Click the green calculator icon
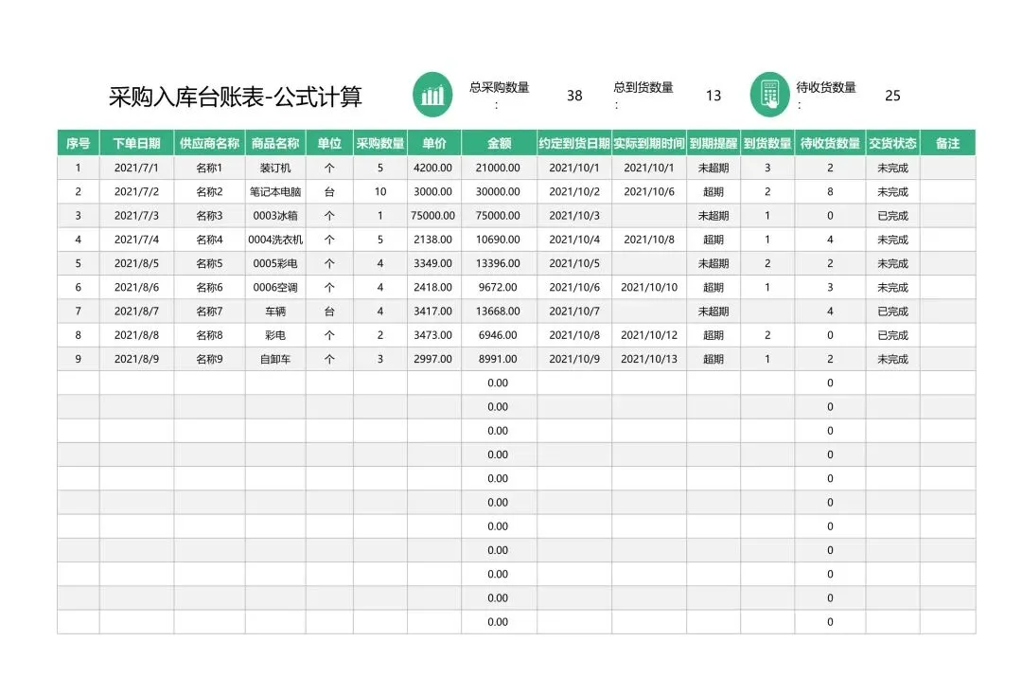The height and width of the screenshot is (695, 1022). [x=769, y=95]
